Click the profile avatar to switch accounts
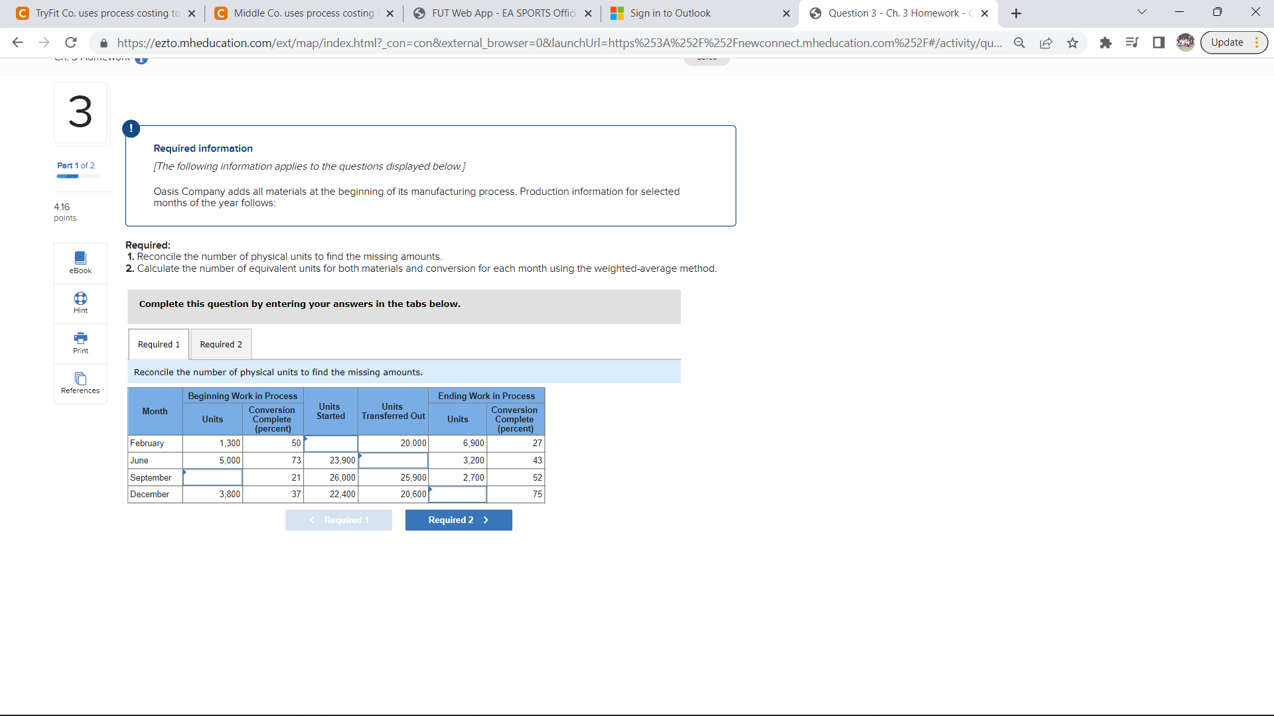 (1186, 42)
